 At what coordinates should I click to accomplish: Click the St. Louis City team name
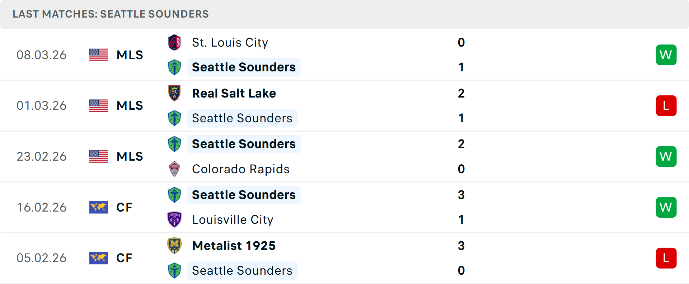[x=230, y=42]
